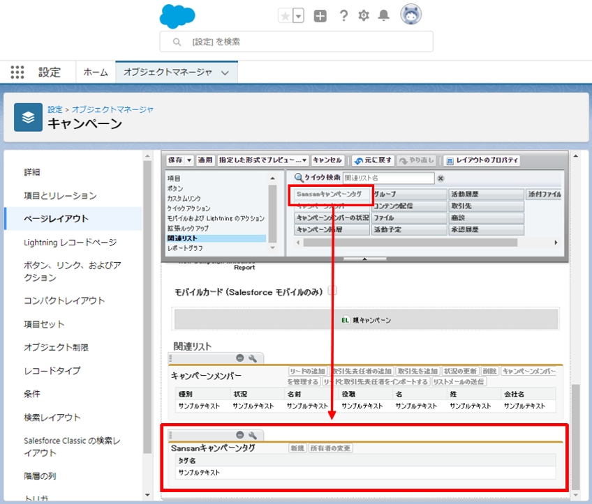Click the 設定 breadcrumb link
The image size is (592, 504).
coord(54,109)
